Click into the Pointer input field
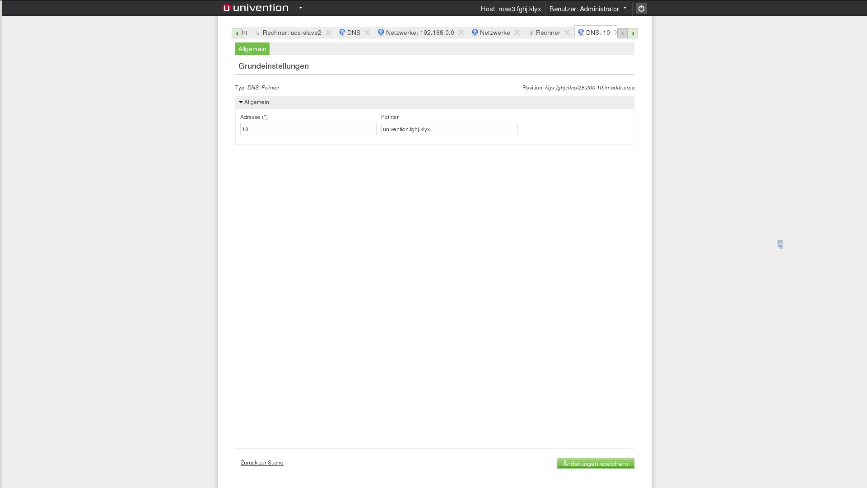 (x=449, y=129)
